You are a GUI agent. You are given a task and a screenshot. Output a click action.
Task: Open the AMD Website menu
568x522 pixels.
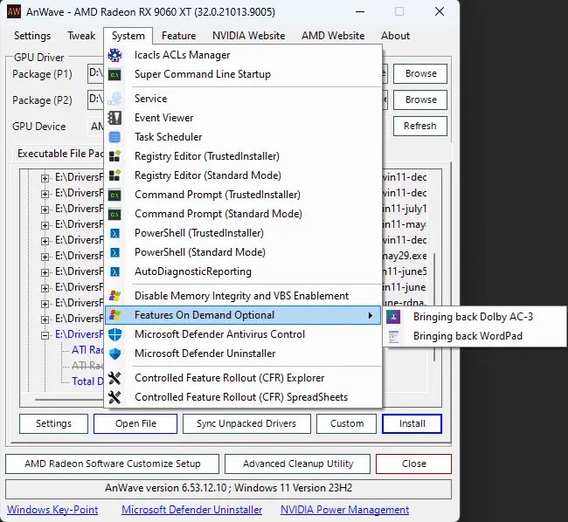[333, 36]
